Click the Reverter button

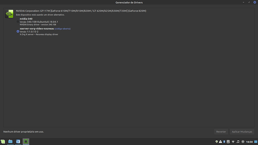click(x=221, y=132)
